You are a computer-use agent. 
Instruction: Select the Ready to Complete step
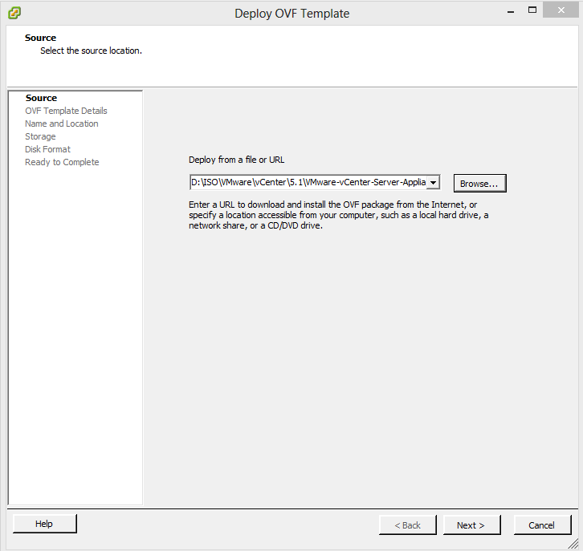(62, 162)
